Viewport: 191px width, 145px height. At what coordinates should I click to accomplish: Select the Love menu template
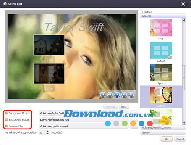pyautogui.click(x=161, y=28)
